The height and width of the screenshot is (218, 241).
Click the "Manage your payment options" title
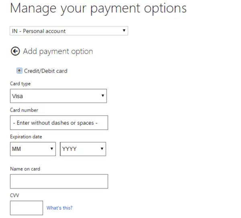point(98,9)
